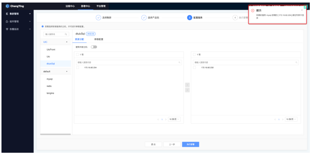Click the 告警监控 sidebar icon
Image resolution: width=316 pixels, height=156 pixels.
(x=7, y=29)
